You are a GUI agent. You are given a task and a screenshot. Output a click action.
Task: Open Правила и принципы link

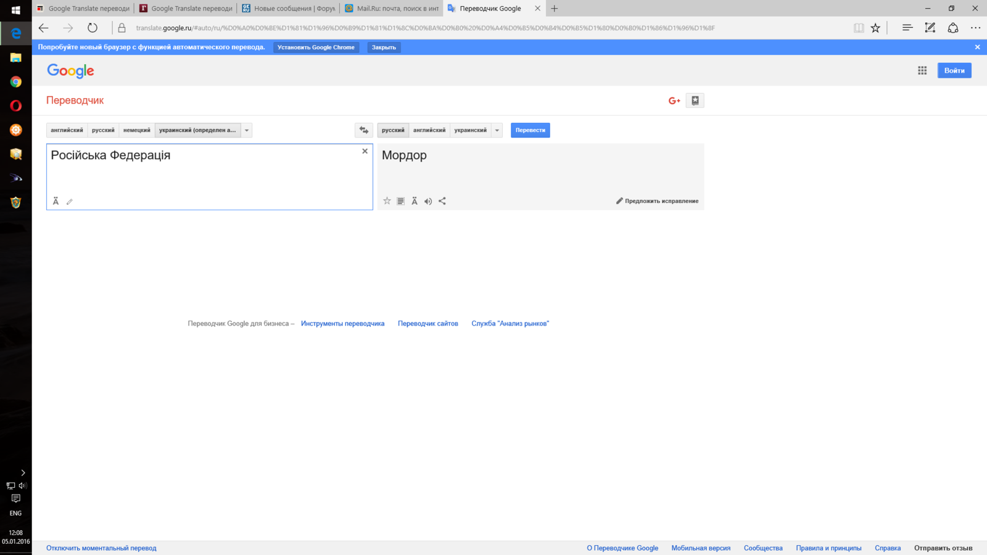click(x=828, y=548)
